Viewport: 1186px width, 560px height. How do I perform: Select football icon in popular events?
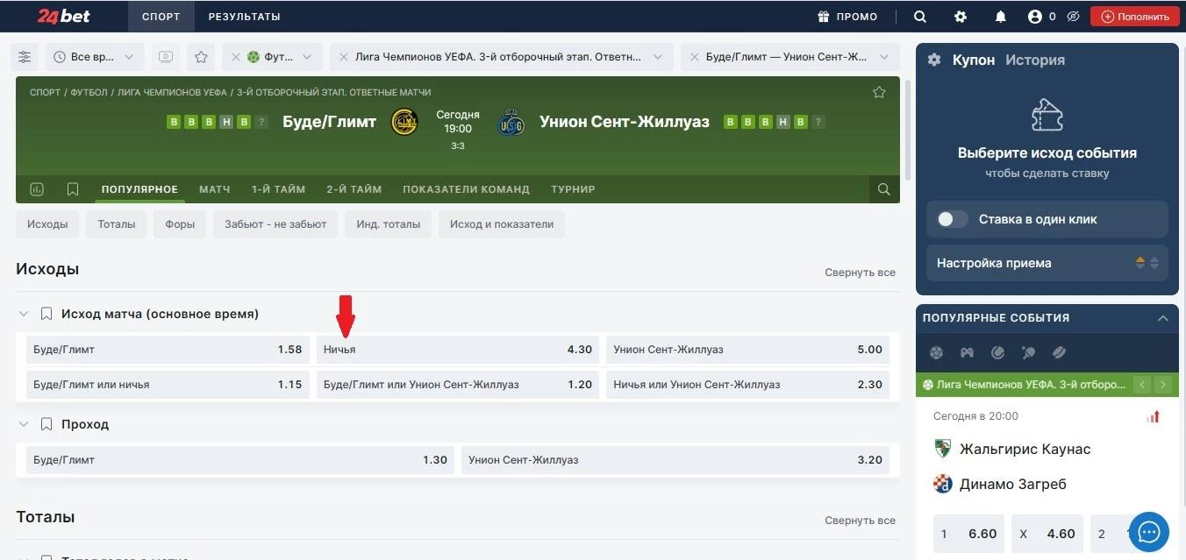point(936,352)
